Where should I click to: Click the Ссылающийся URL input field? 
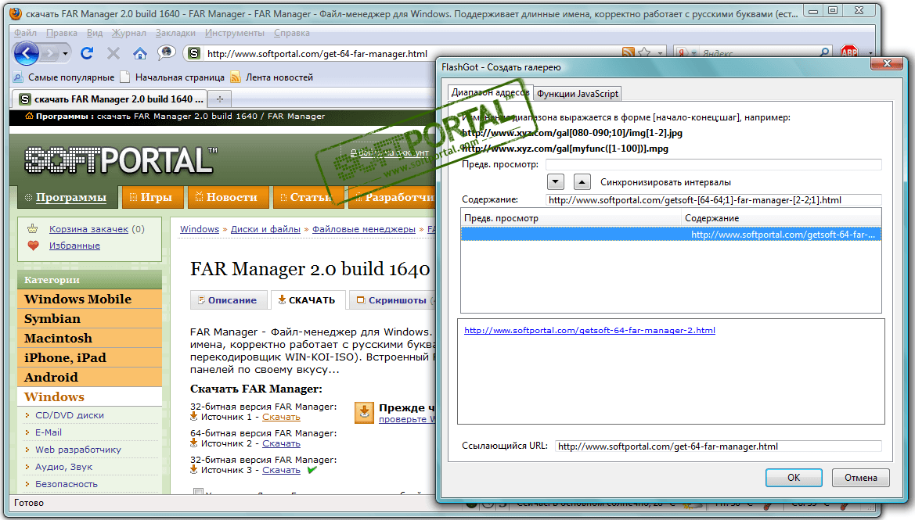coord(718,446)
